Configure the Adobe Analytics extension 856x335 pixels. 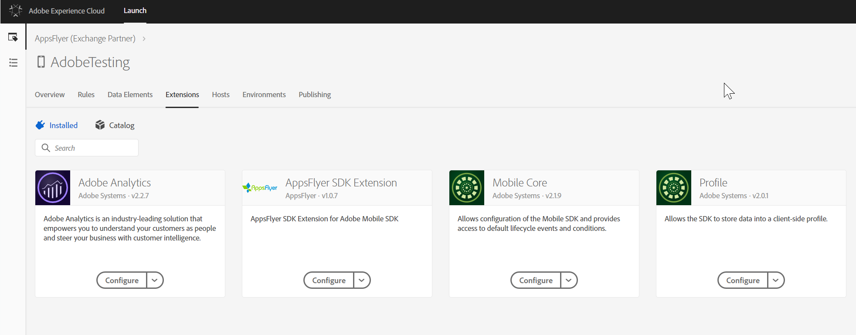[122, 280]
